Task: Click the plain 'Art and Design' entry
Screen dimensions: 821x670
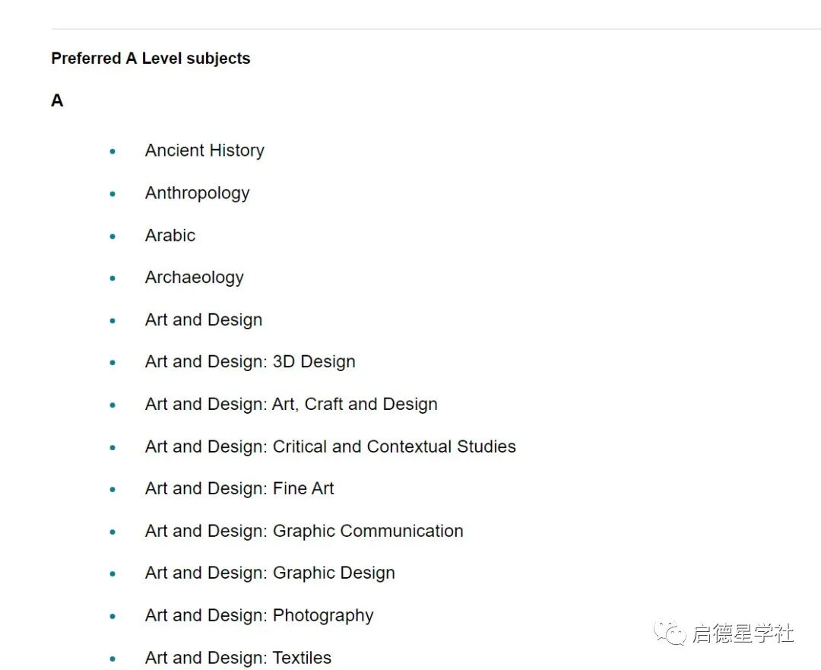Action: (x=204, y=319)
